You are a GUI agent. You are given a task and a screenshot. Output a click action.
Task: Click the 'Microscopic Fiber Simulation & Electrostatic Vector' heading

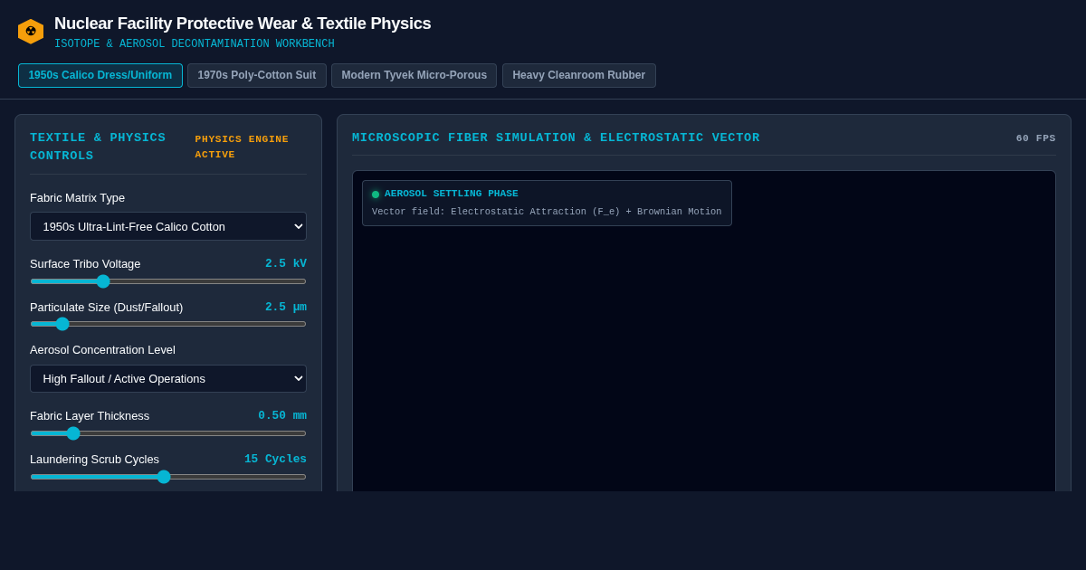(556, 138)
